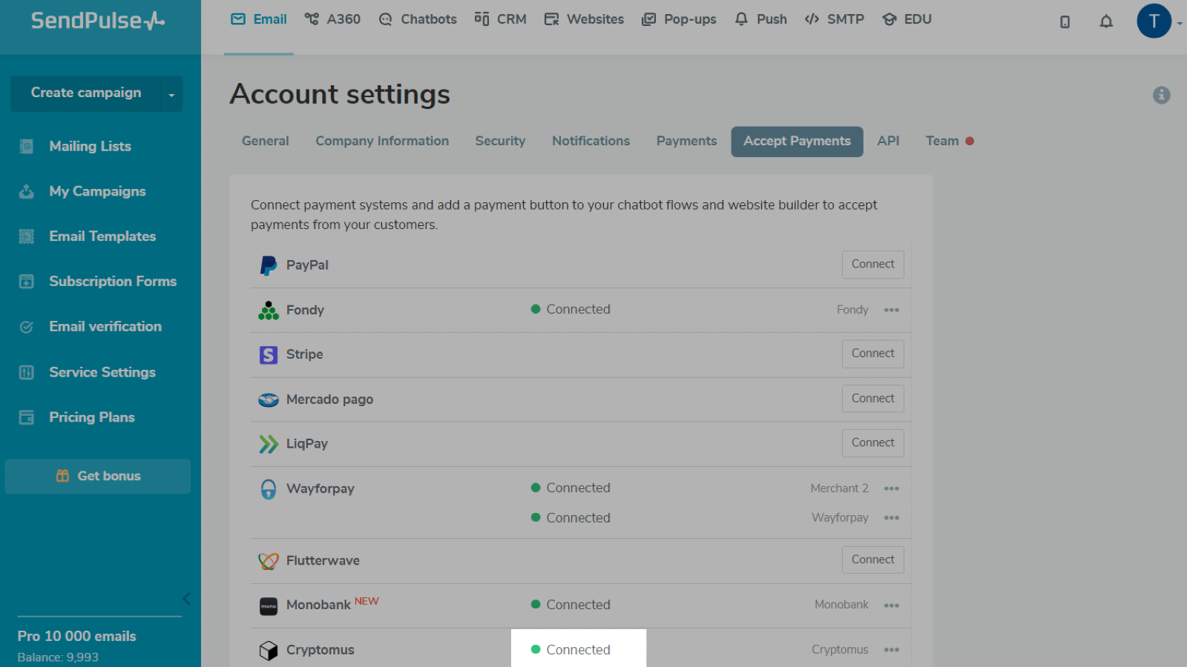
Task: Click the mobile device icon in header
Action: pyautogui.click(x=1065, y=21)
